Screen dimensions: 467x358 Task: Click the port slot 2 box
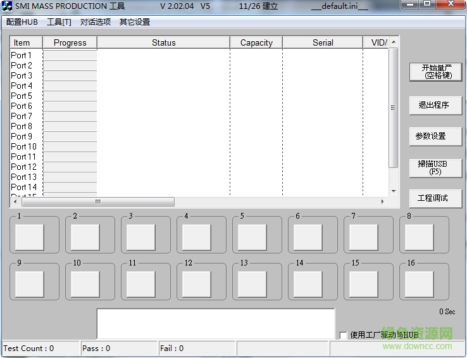[85, 238]
